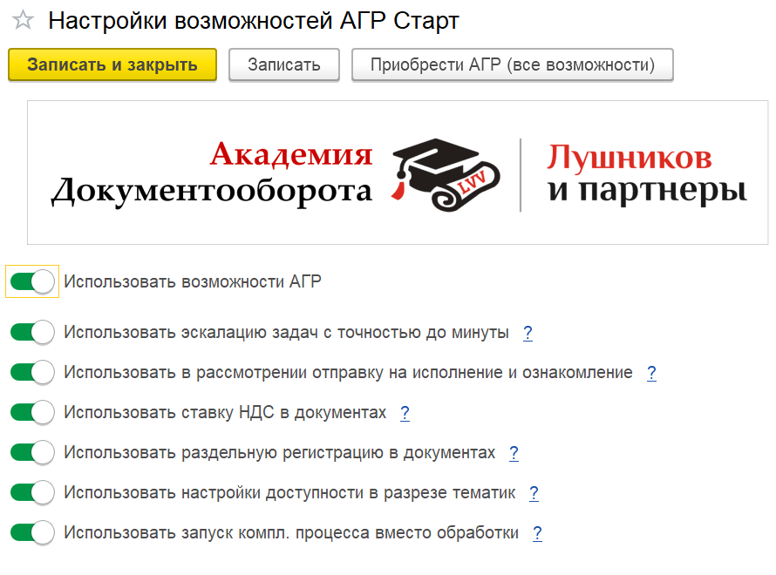Screen dimensions: 776x575
Task: Click the Записать и закрыть button
Action: pos(112,64)
